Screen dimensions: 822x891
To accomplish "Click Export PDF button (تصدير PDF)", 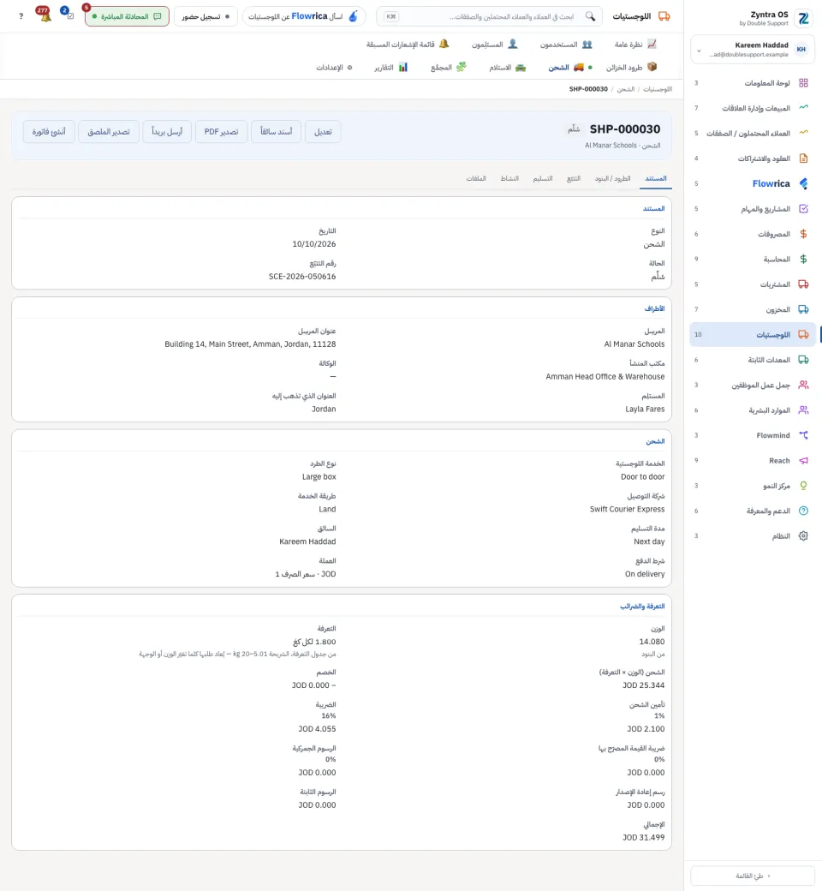I will (221, 132).
